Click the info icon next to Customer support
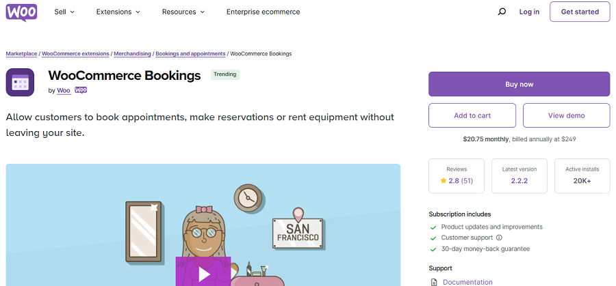 (500, 238)
